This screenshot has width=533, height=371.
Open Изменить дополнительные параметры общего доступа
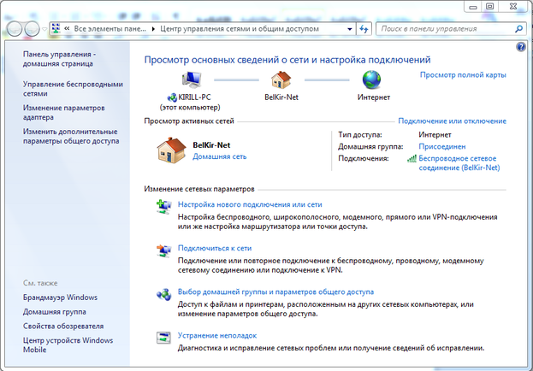(71, 136)
